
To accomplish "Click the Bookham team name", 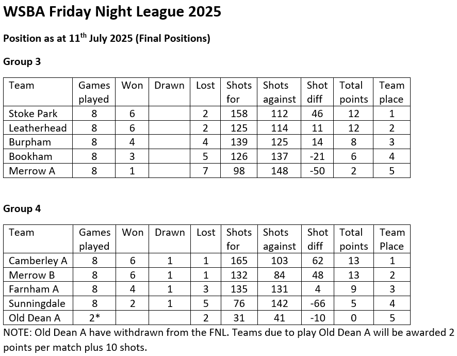I will point(30,156).
